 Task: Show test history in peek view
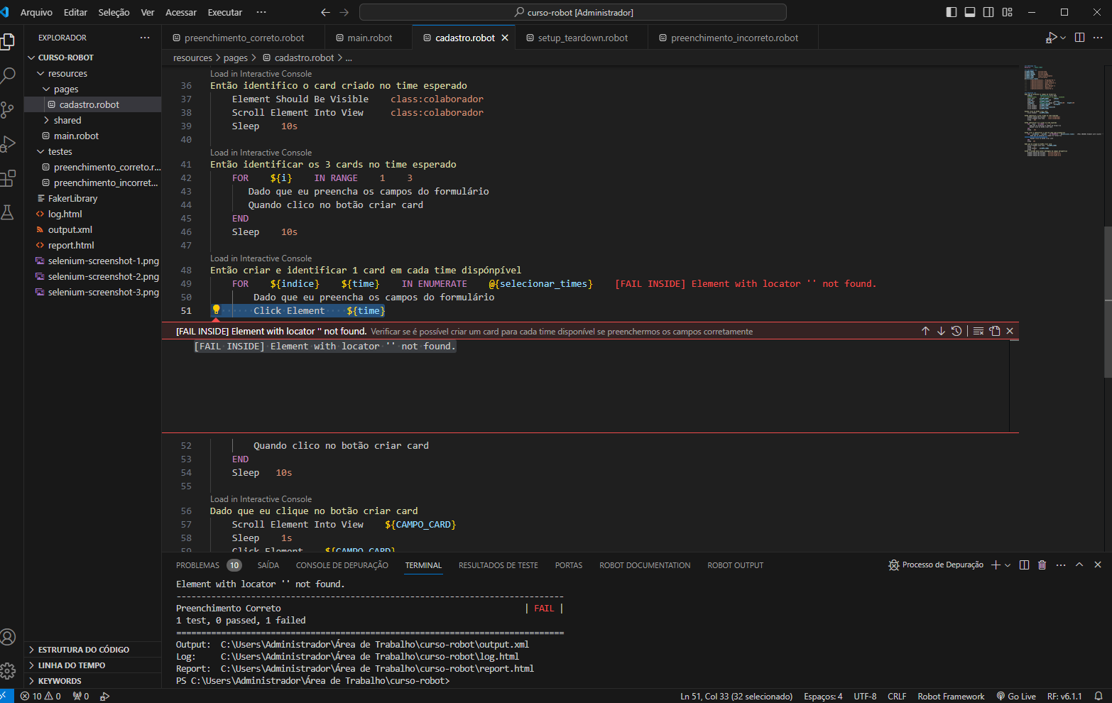pos(956,331)
